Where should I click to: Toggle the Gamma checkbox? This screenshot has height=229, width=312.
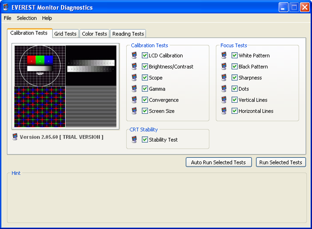click(x=145, y=89)
